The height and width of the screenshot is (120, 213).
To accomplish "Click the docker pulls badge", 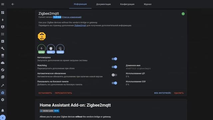I will tap(50, 111).
